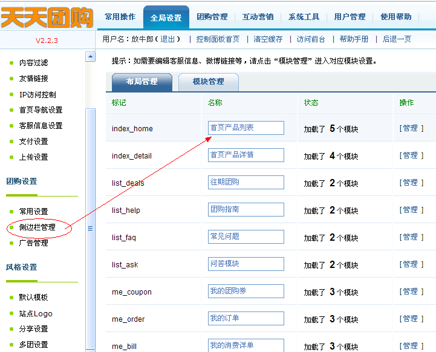Click the 我的订单 name input field
Viewport: 436px width, 352px height.
[246, 318]
